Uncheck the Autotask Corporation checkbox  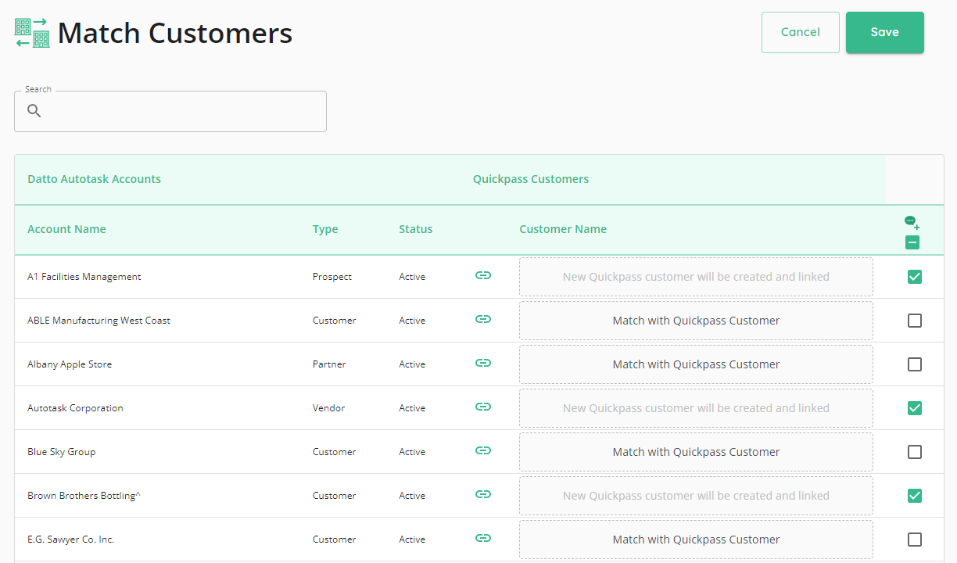tap(914, 408)
